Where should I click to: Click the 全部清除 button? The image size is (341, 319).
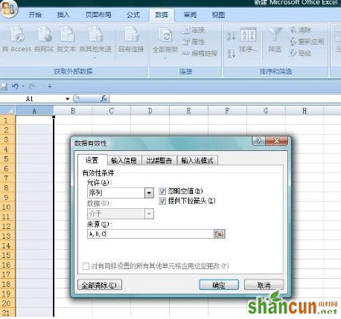tap(100, 285)
